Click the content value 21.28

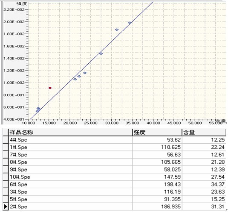(x=218, y=162)
